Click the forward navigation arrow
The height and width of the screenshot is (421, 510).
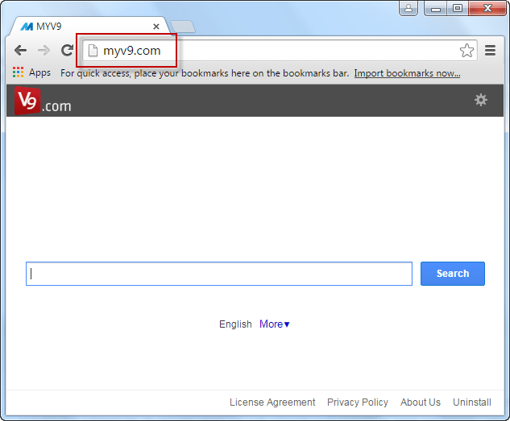[x=44, y=51]
